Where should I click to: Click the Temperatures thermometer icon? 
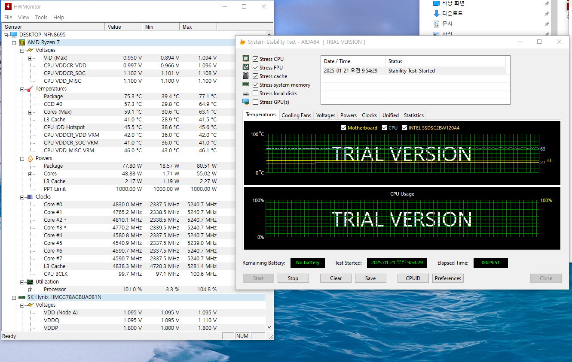coord(30,89)
